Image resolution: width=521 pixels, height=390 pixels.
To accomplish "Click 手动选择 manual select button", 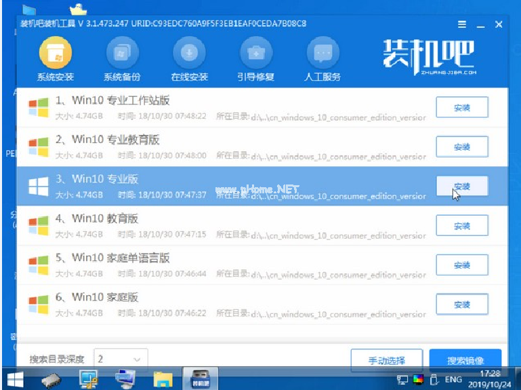I will 386,359.
